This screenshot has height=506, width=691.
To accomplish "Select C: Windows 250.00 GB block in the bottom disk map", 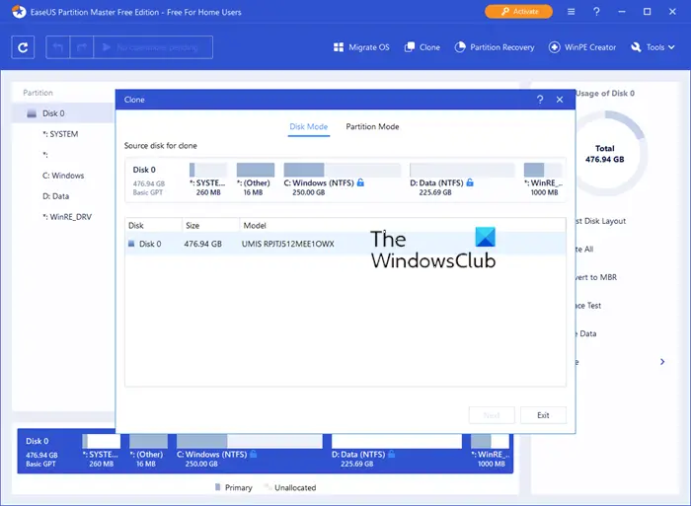I will point(250,451).
